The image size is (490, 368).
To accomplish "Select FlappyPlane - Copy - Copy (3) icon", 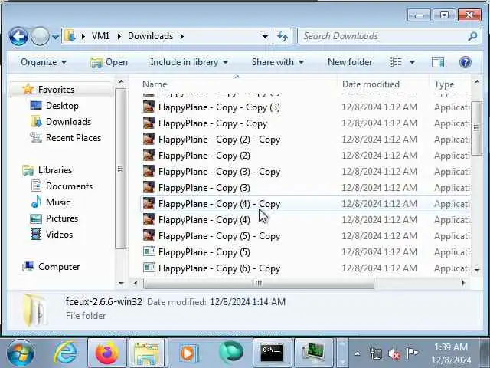I will pos(149,107).
